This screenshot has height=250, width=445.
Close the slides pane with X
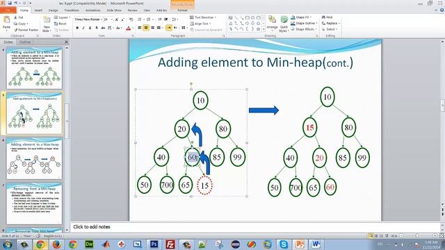(66, 42)
